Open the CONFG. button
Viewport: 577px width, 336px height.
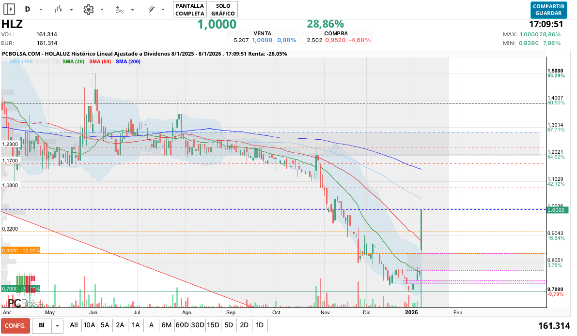click(x=16, y=326)
